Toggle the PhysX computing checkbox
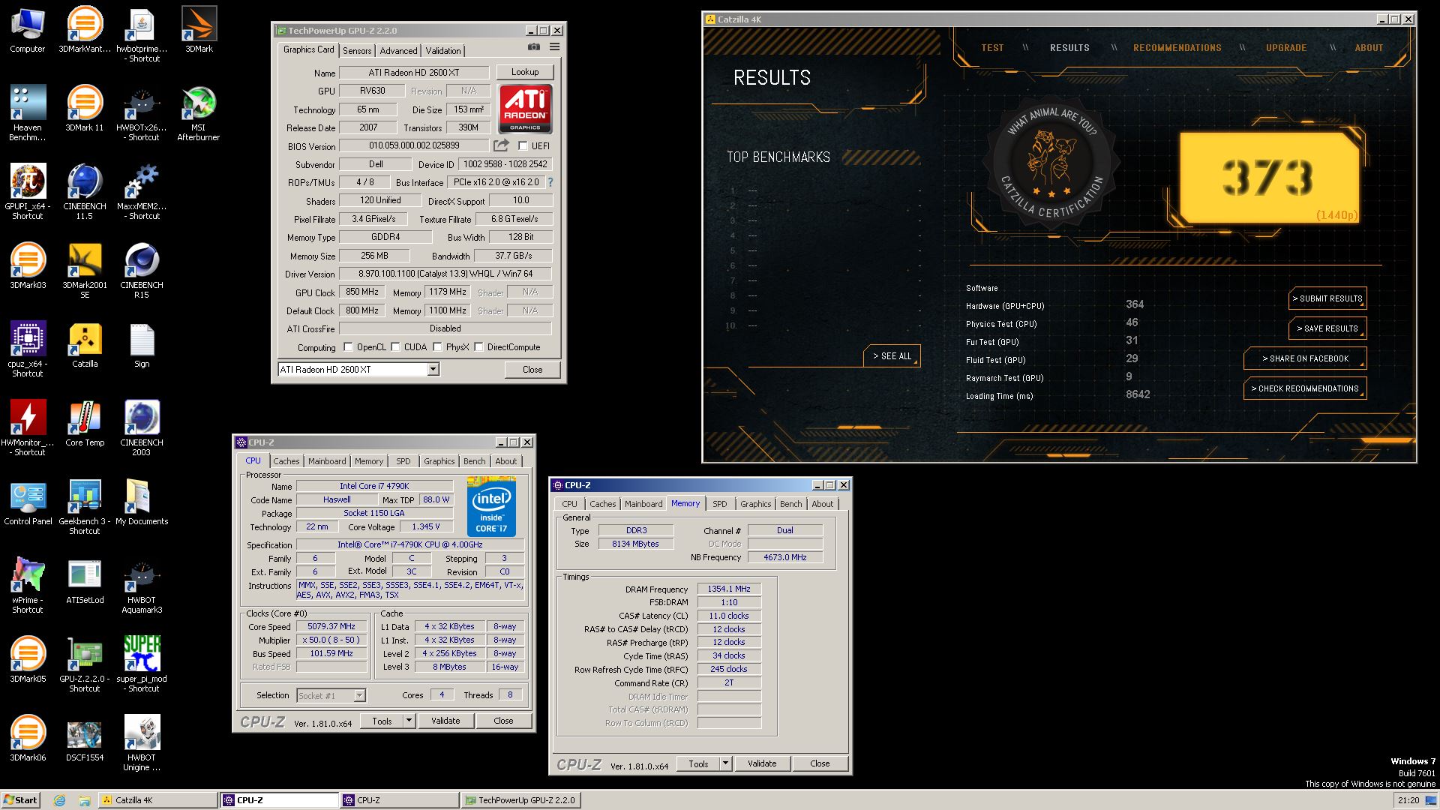This screenshot has width=1440, height=810. [437, 347]
